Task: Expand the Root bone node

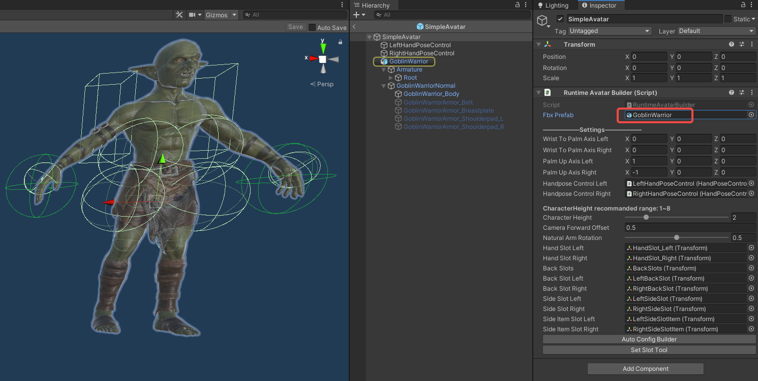Action: [x=390, y=78]
